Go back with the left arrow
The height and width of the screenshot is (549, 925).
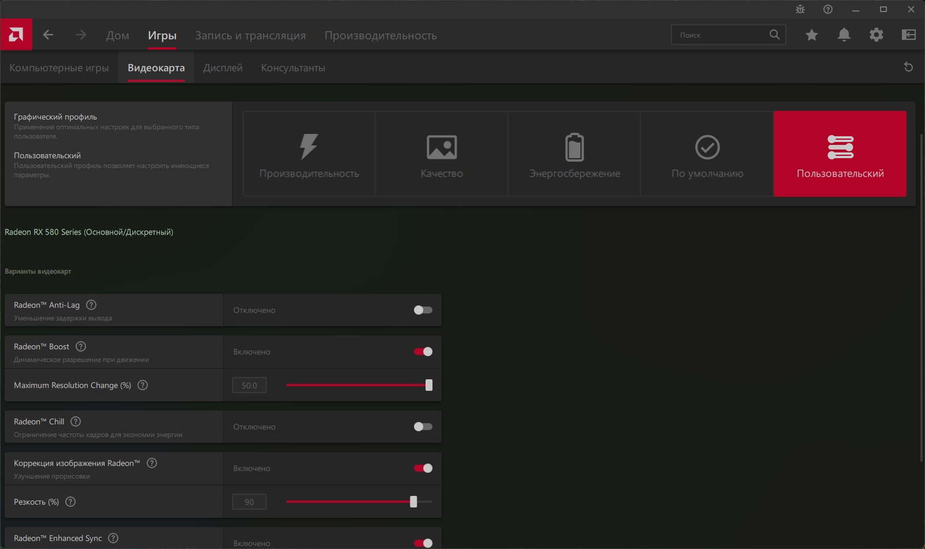tap(49, 35)
